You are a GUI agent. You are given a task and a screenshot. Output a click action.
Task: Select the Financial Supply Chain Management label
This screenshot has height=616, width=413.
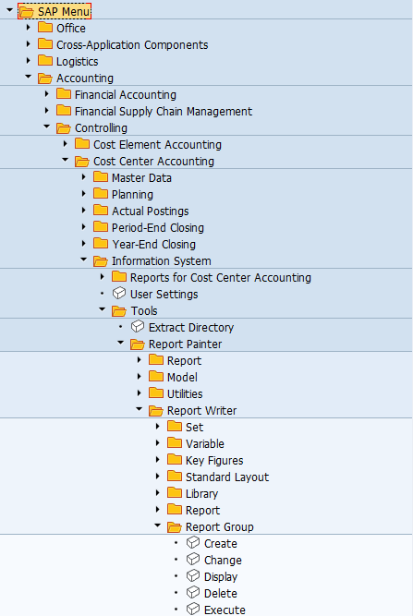click(164, 112)
